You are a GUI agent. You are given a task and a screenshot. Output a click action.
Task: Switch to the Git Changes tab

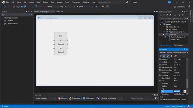[x=178, y=45]
